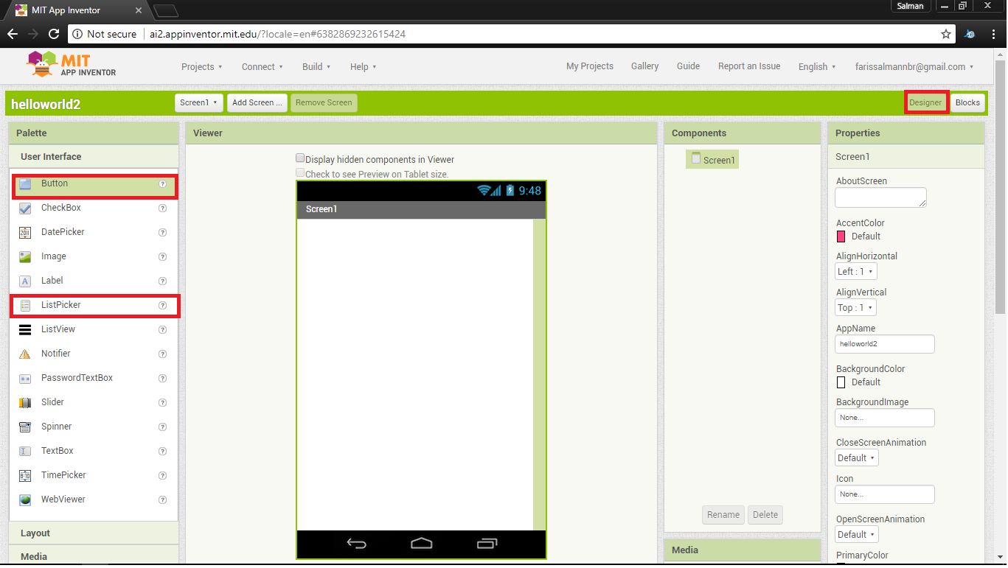The height and width of the screenshot is (568, 1008).
Task: Click Report an Issue link
Action: [749, 66]
